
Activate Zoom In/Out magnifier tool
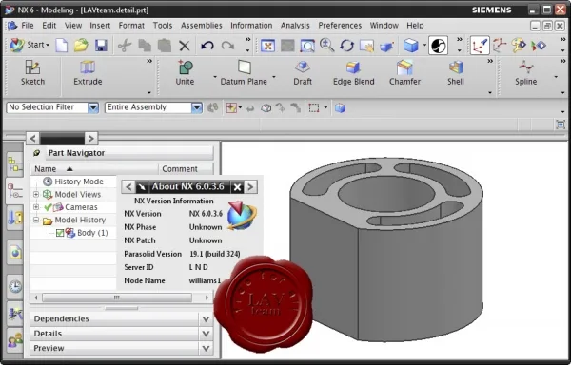tap(326, 46)
